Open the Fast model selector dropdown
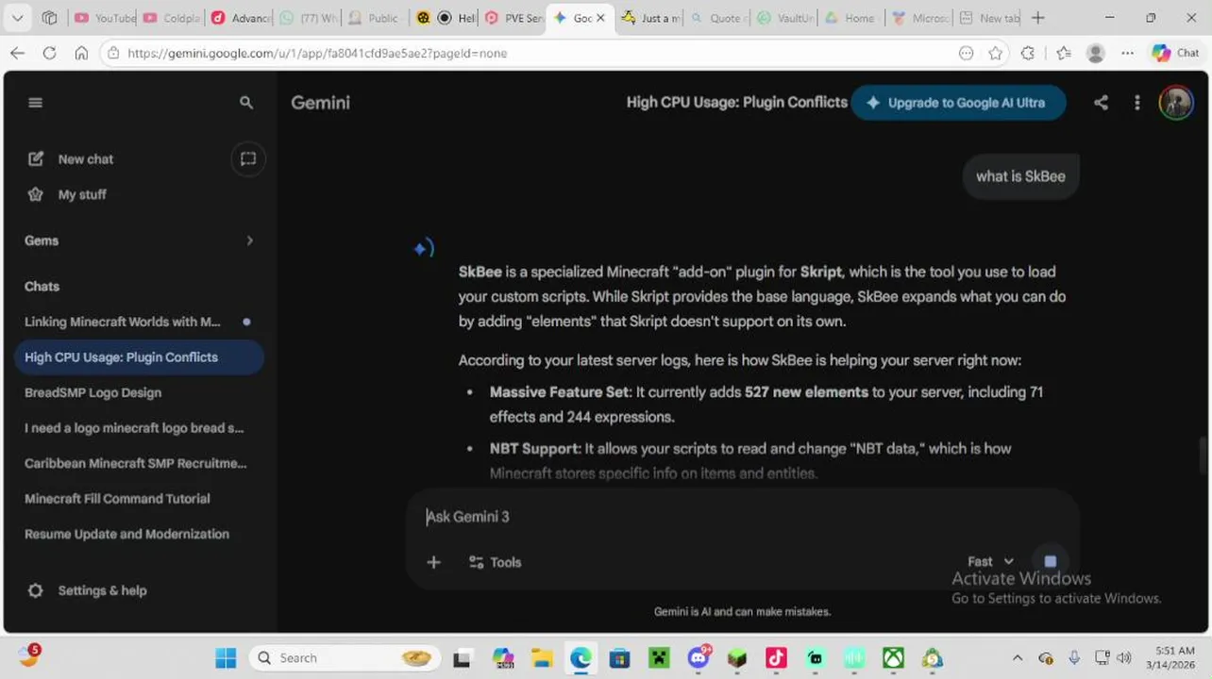1212x679 pixels. pyautogui.click(x=991, y=561)
